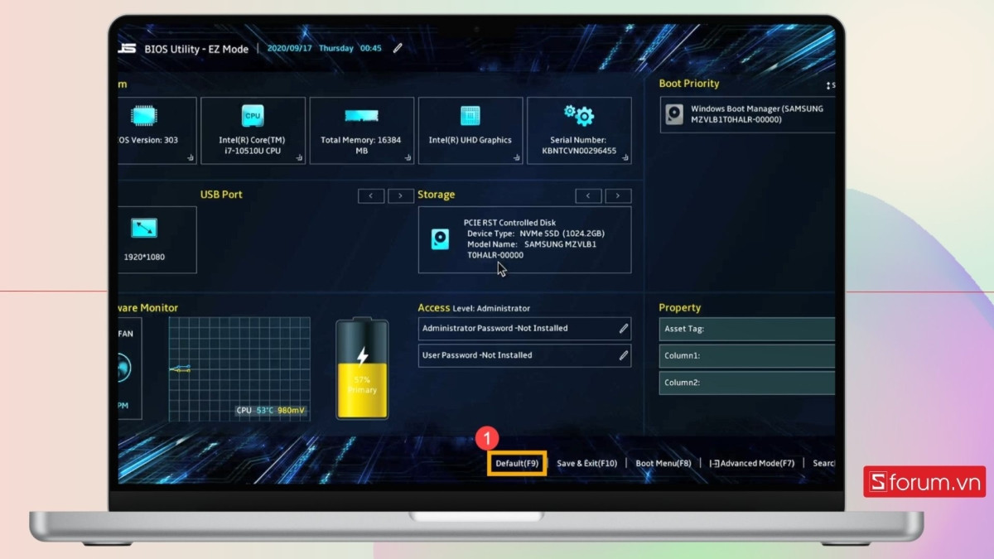
Task: Click the memory module icon above Total Memory
Action: (x=361, y=116)
